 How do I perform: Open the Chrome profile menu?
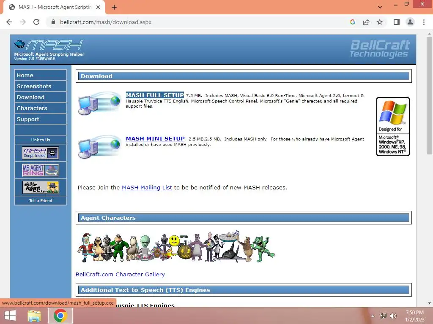pos(410,22)
